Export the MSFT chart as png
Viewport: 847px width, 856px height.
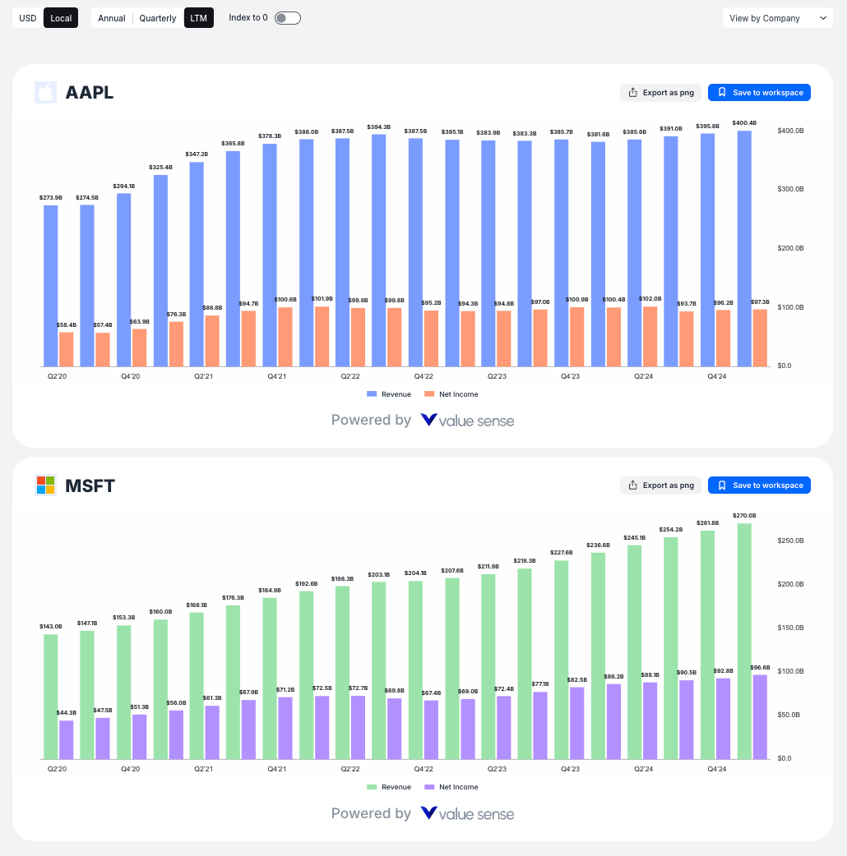point(660,485)
